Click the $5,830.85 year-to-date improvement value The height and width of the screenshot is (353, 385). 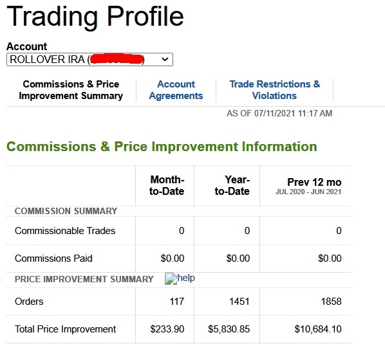tap(229, 329)
